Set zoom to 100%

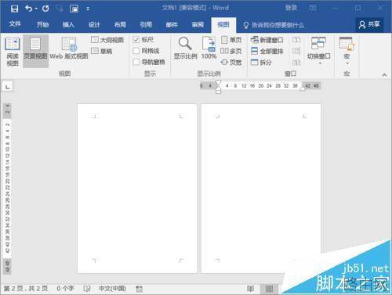pos(209,48)
